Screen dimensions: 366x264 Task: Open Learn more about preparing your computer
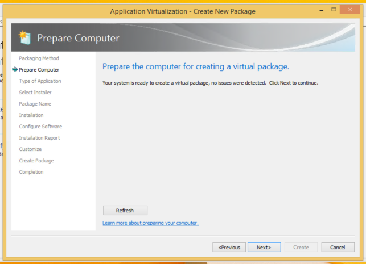point(150,223)
